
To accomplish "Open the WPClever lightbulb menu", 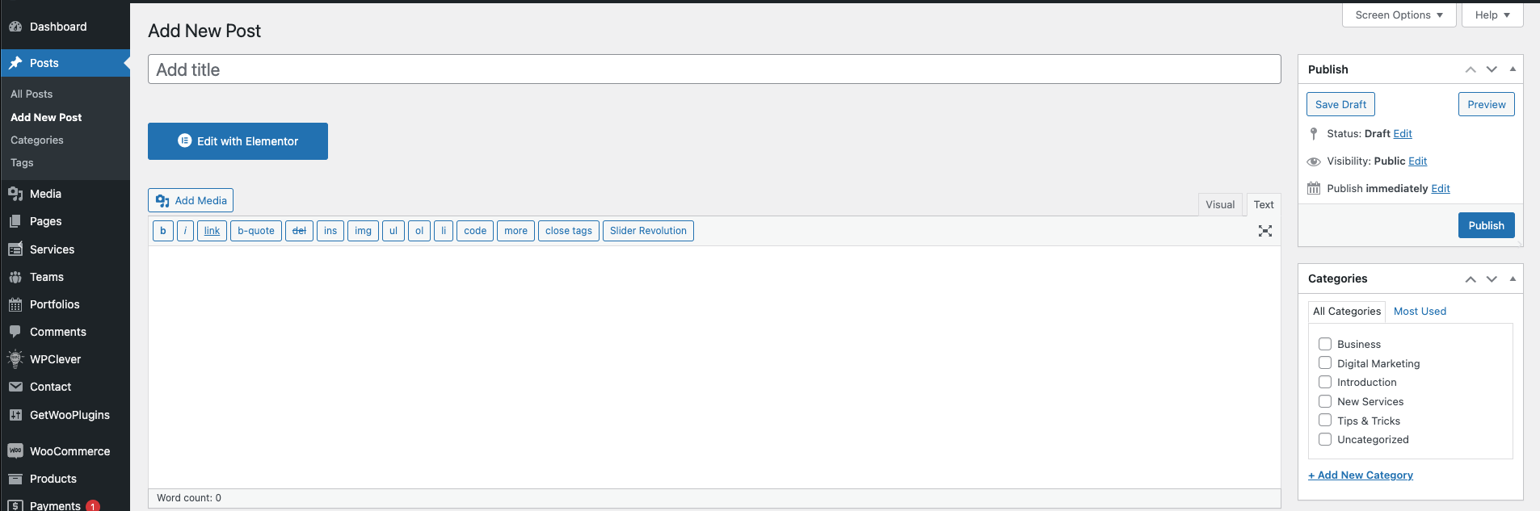I will [x=15, y=359].
